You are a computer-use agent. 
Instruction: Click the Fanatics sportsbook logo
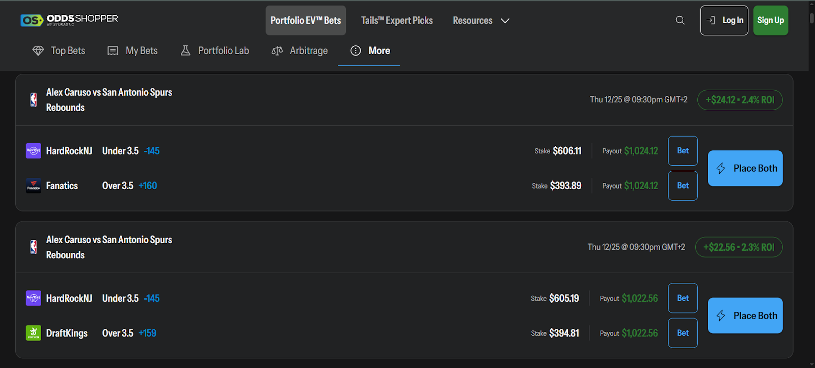(x=34, y=186)
